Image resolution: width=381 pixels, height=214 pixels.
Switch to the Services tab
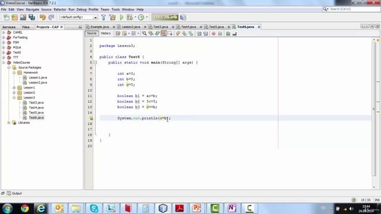[x=9, y=27]
